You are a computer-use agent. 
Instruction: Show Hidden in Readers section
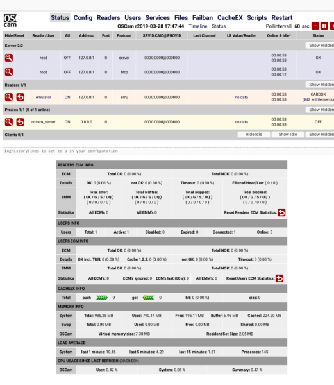[x=320, y=85]
